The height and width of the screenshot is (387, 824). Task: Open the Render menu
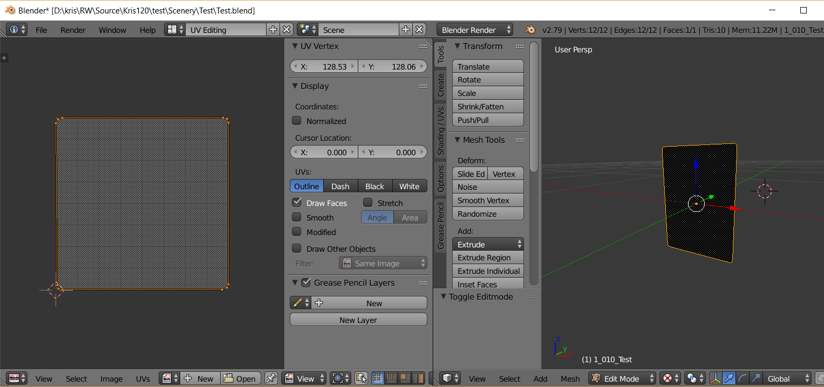point(73,30)
